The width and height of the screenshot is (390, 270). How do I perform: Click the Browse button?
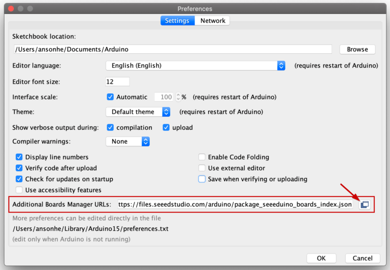point(357,49)
